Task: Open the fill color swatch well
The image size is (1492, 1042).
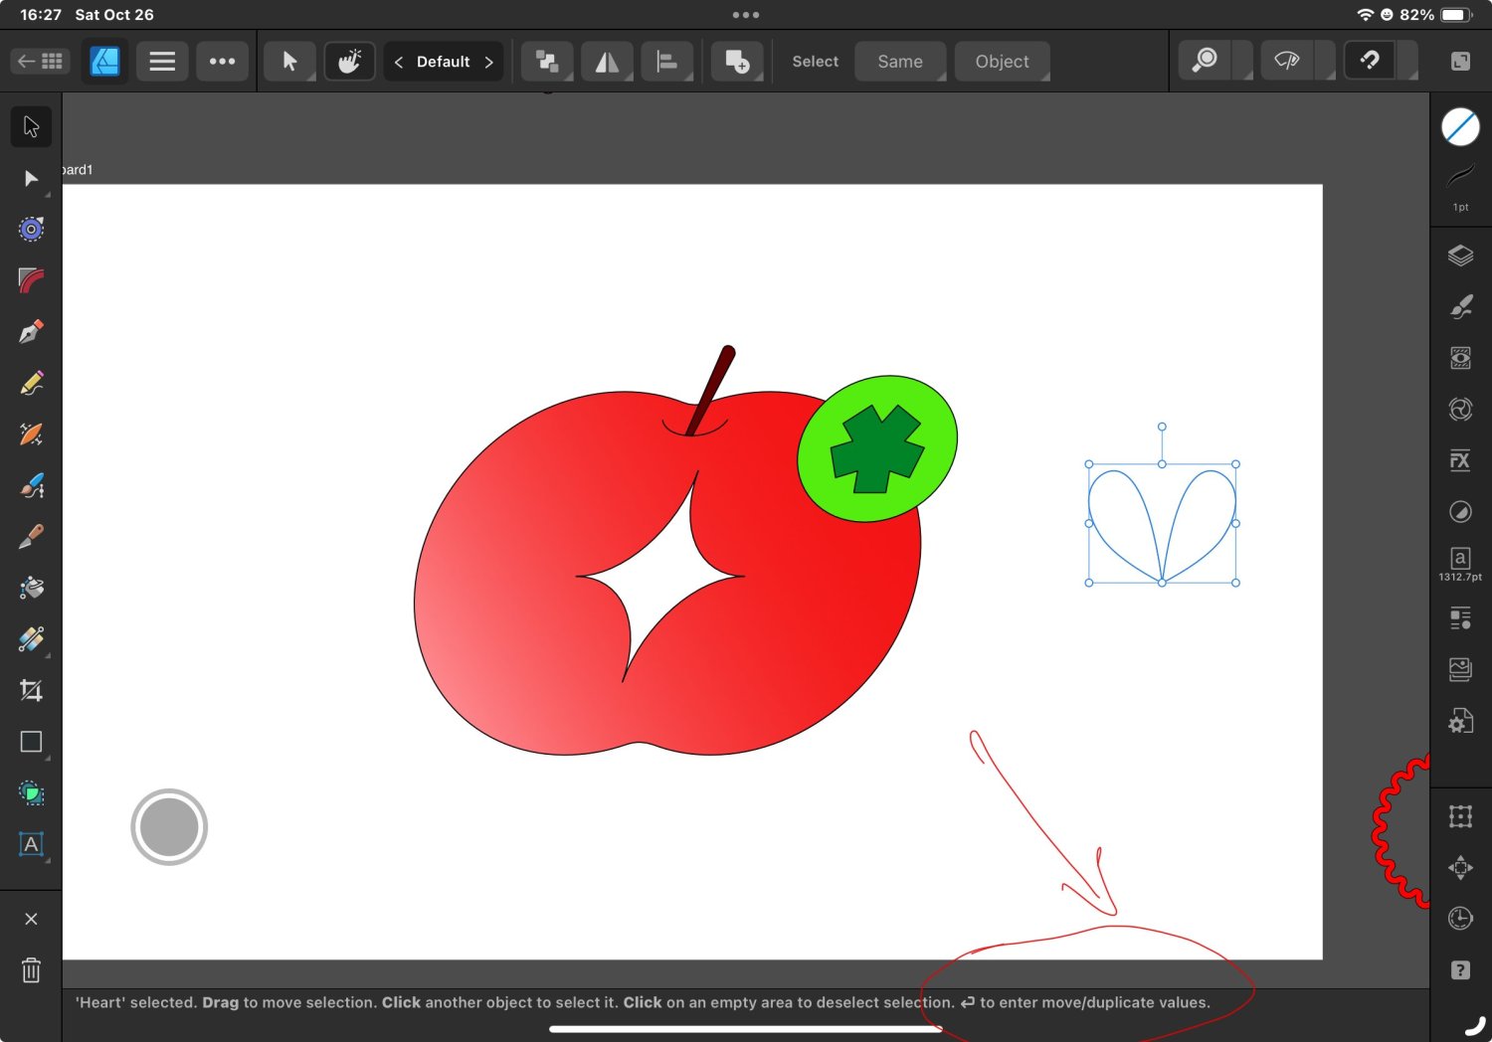Action: tap(1460, 127)
